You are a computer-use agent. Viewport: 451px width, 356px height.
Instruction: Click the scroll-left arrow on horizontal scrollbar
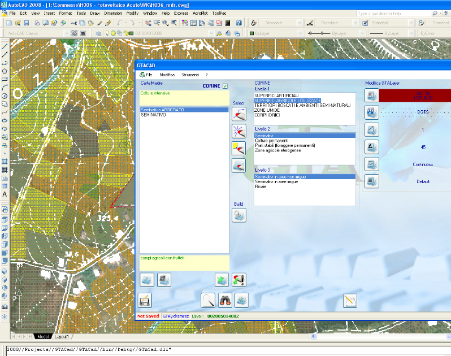(313, 336)
